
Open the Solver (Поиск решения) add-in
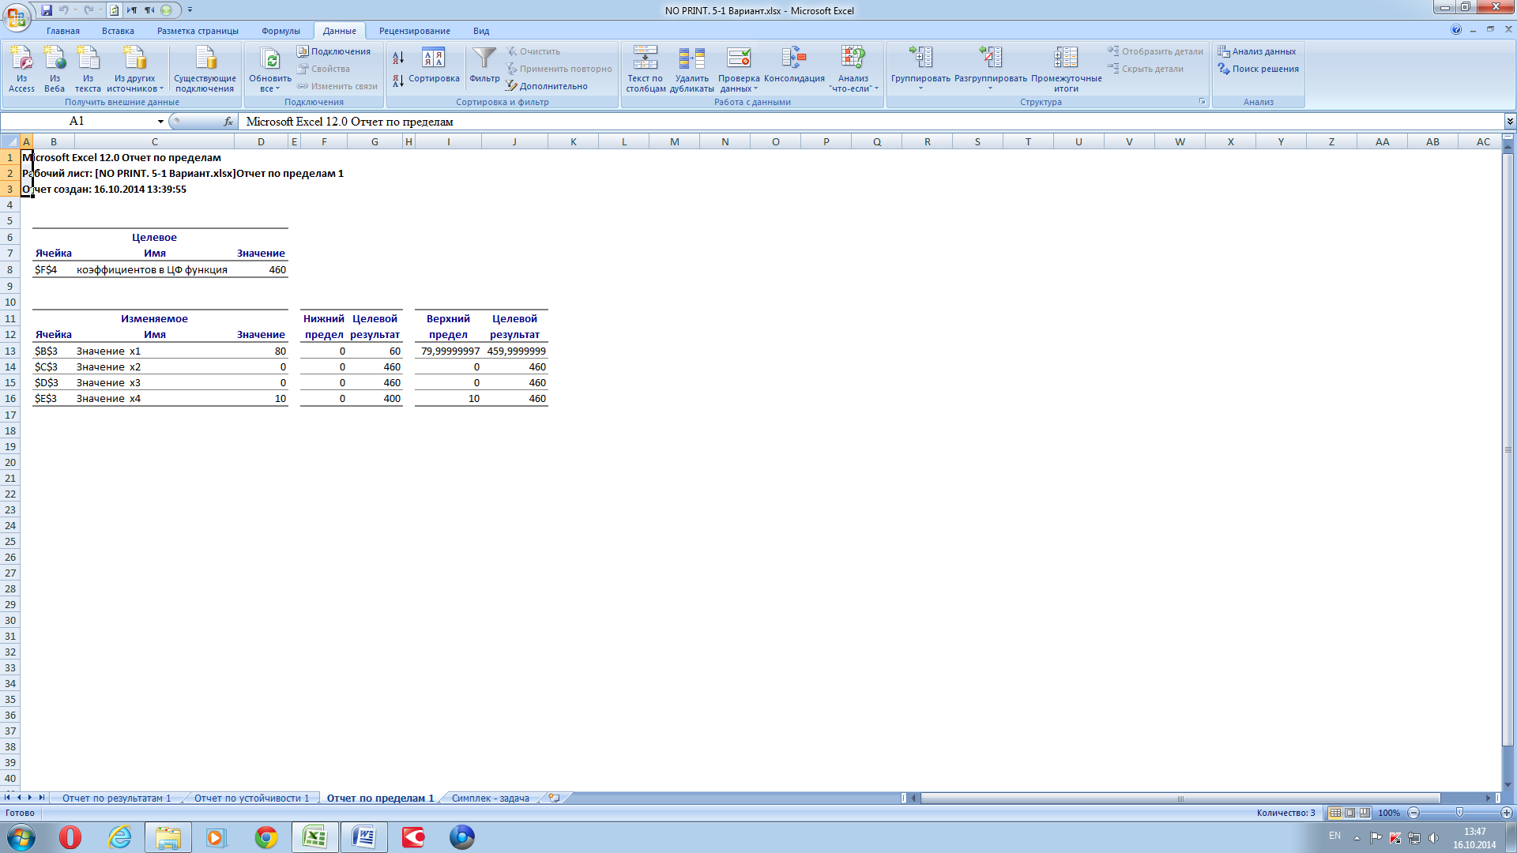1258,69
